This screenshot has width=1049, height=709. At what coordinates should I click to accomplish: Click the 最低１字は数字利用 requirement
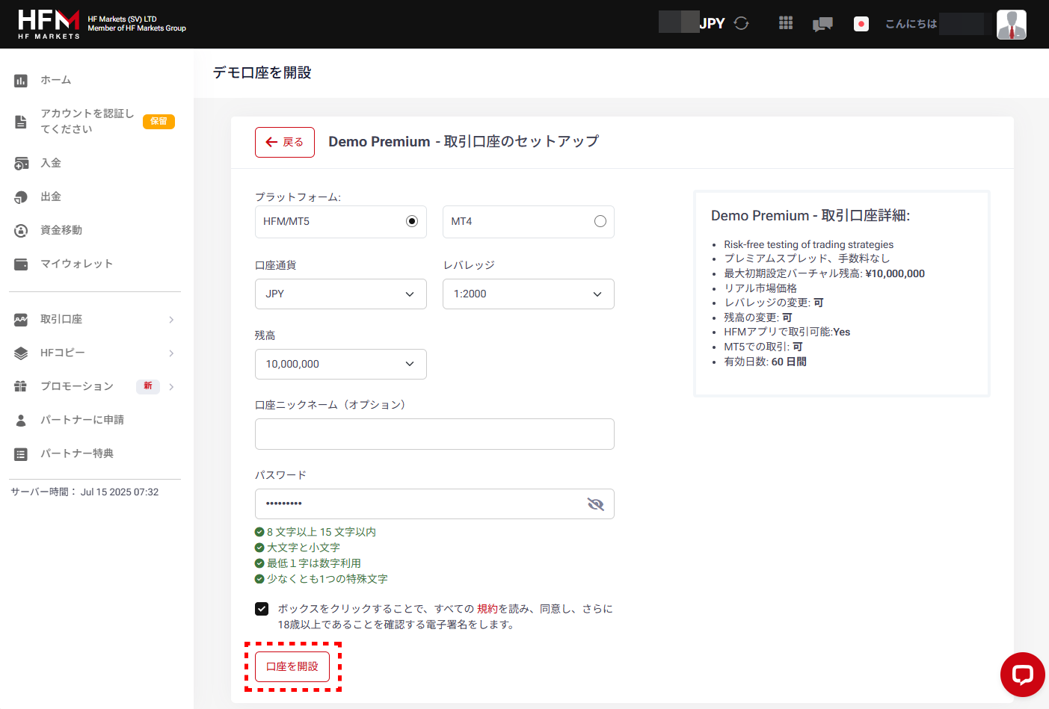[314, 563]
